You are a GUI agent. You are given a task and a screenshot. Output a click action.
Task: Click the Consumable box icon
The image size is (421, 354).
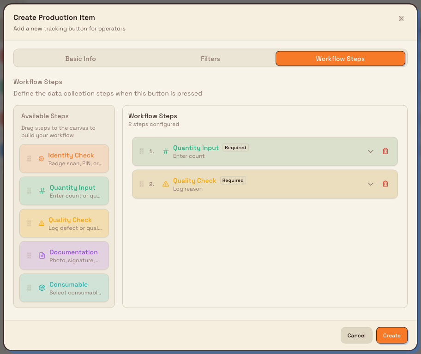42,288
